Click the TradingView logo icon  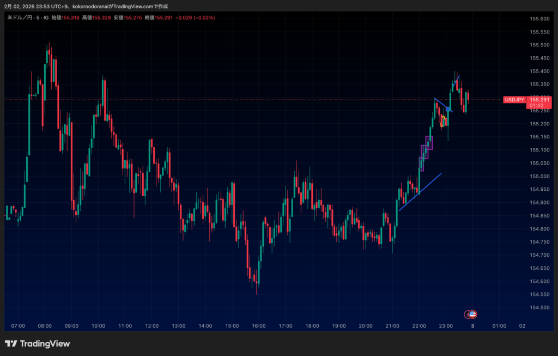pyautogui.click(x=11, y=344)
